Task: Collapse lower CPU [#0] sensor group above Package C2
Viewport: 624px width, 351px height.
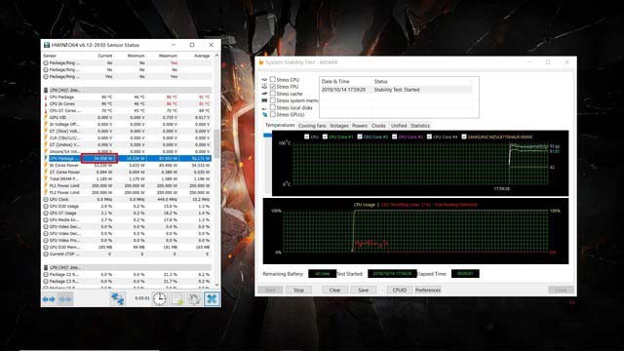Action: [x=128, y=268]
